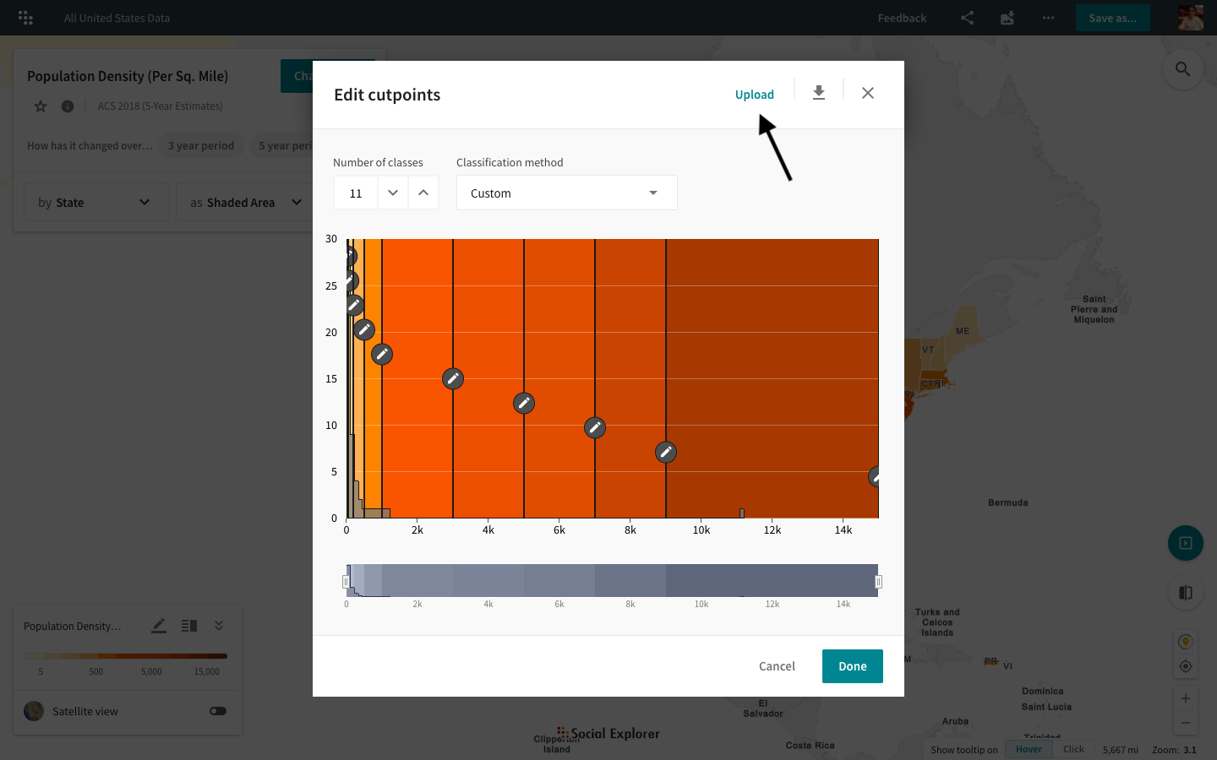Click All United States Data title
The height and width of the screenshot is (760, 1217).
117,18
